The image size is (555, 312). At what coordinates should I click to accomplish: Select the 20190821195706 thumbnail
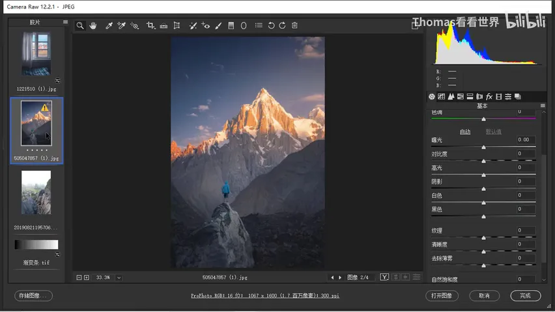(x=36, y=192)
